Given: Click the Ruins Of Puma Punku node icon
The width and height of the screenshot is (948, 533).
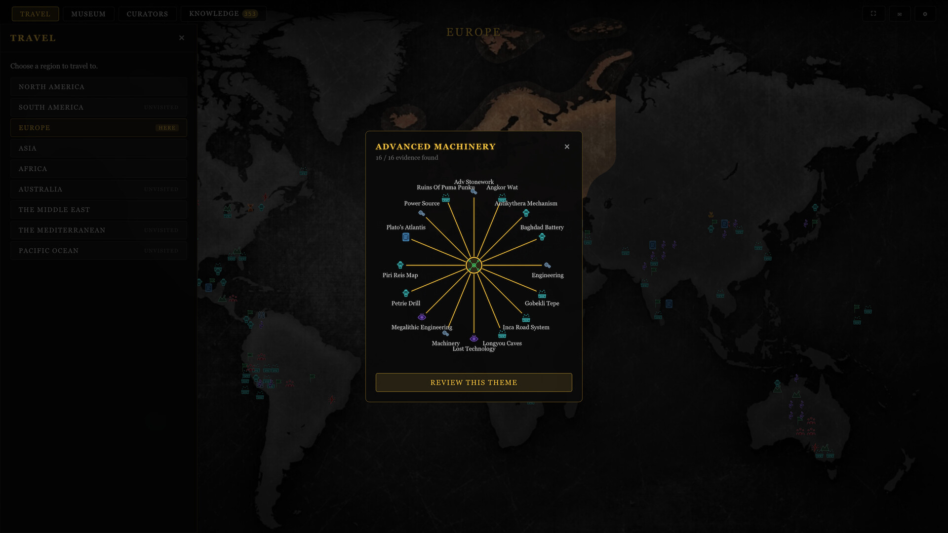Looking at the screenshot, I should tap(446, 198).
